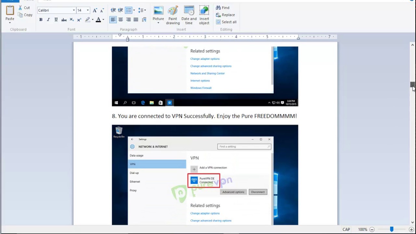
Task: Click the scrollbar down arrow
Action: [x=412, y=222]
